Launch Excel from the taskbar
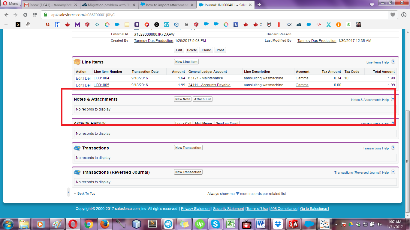410x230 pixels. 231,224
